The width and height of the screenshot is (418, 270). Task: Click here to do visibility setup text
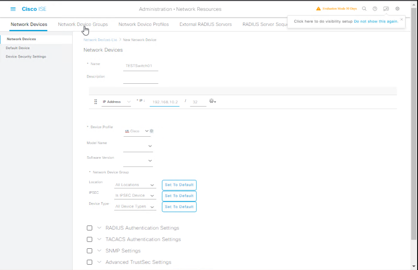[x=323, y=21]
